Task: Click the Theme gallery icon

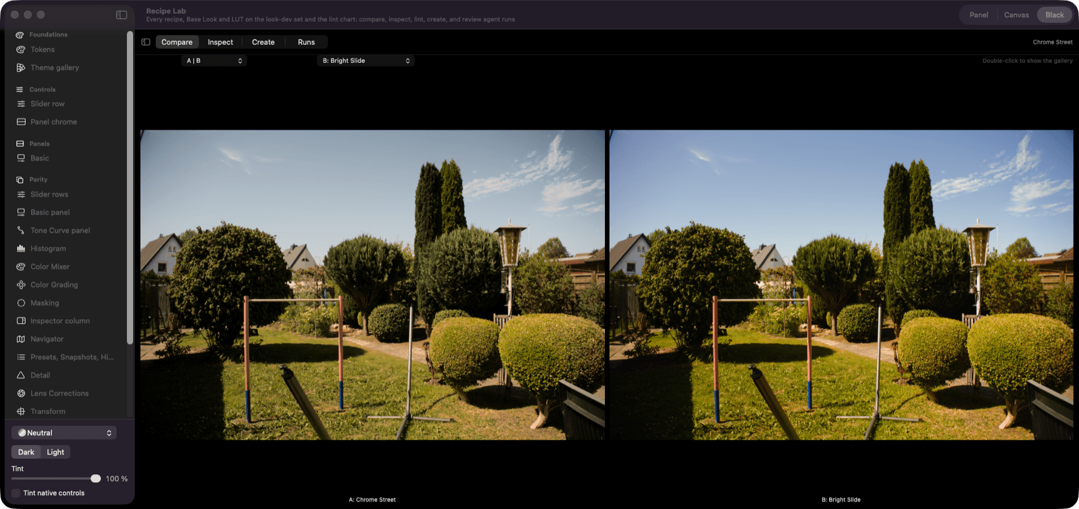Action: (21, 68)
